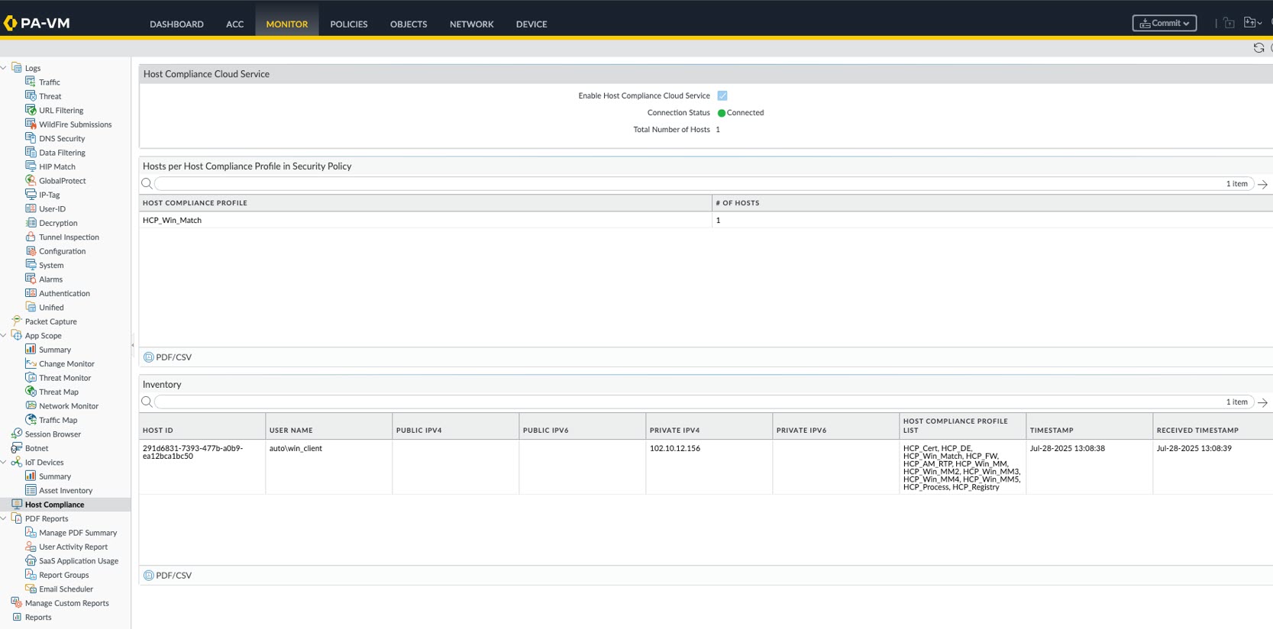Open WildFire Submissions logs
Viewport: 1273px width, 629px height.
pos(75,124)
